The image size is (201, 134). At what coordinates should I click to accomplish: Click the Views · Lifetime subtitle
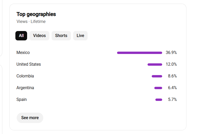click(31, 21)
